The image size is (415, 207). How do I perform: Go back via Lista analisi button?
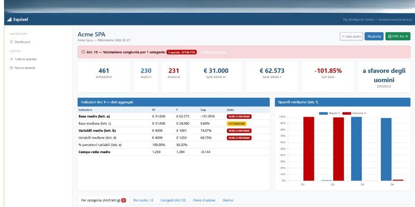click(351, 36)
